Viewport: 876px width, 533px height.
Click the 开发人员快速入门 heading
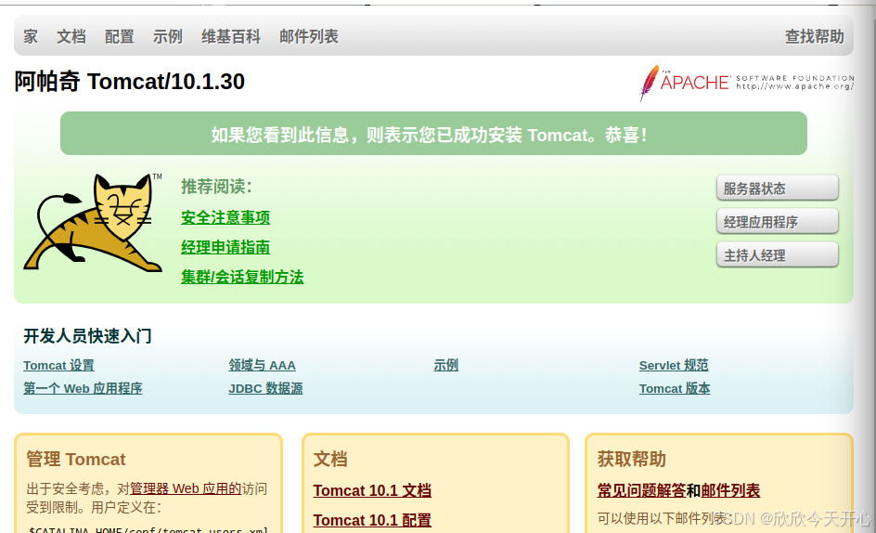pyautogui.click(x=87, y=336)
